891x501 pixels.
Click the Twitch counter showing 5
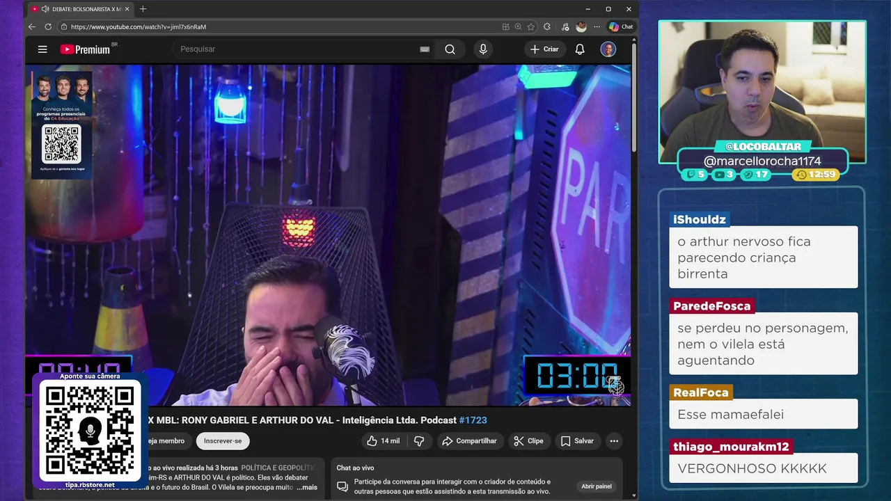(x=696, y=175)
